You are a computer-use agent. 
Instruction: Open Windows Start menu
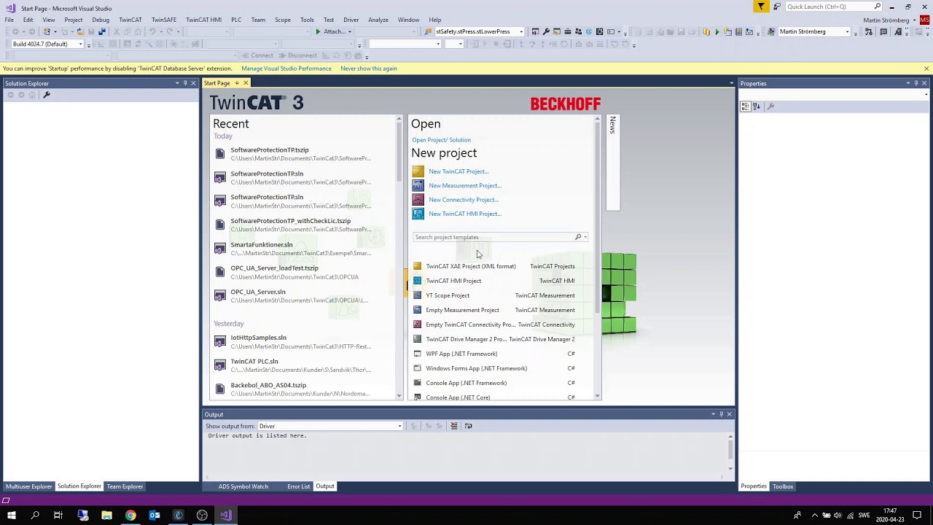pos(11,516)
